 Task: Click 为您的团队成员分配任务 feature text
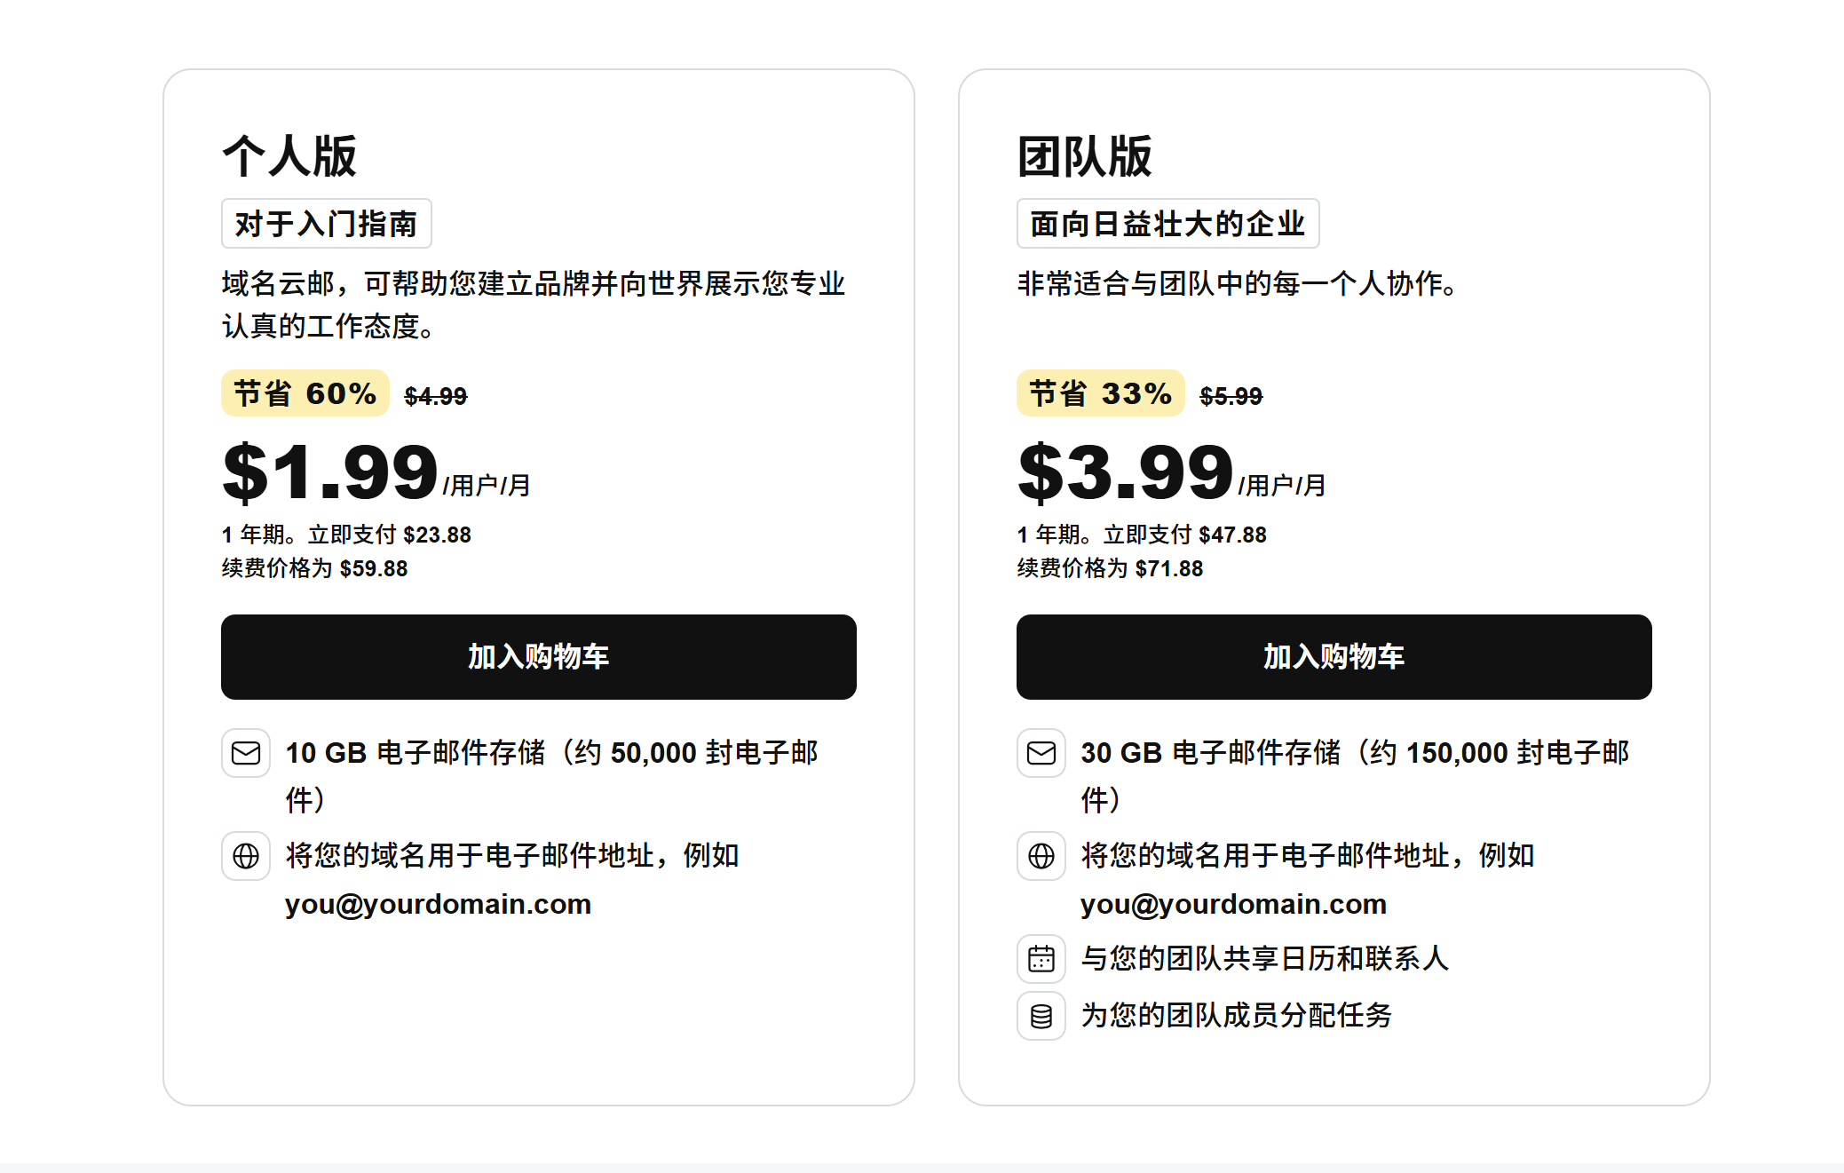point(1237,1016)
